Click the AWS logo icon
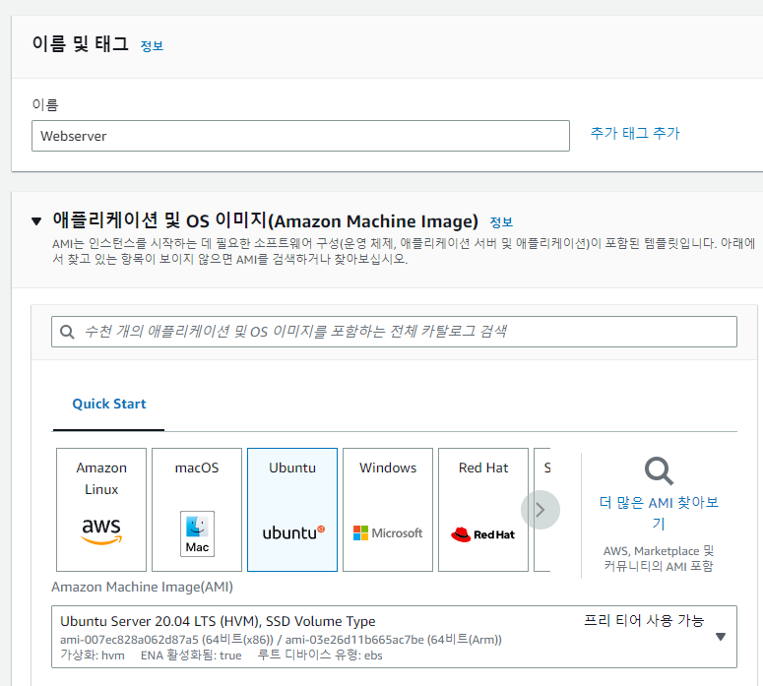The image size is (763, 686). 101,530
